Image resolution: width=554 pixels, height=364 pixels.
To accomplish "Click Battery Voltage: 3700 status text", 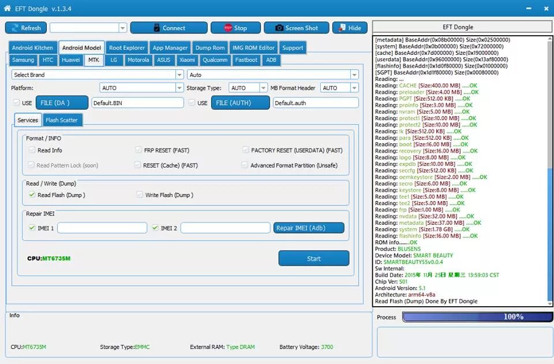I will pos(306,347).
